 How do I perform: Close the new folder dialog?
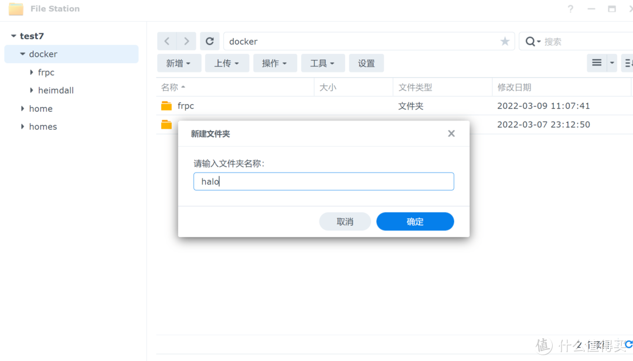click(451, 133)
